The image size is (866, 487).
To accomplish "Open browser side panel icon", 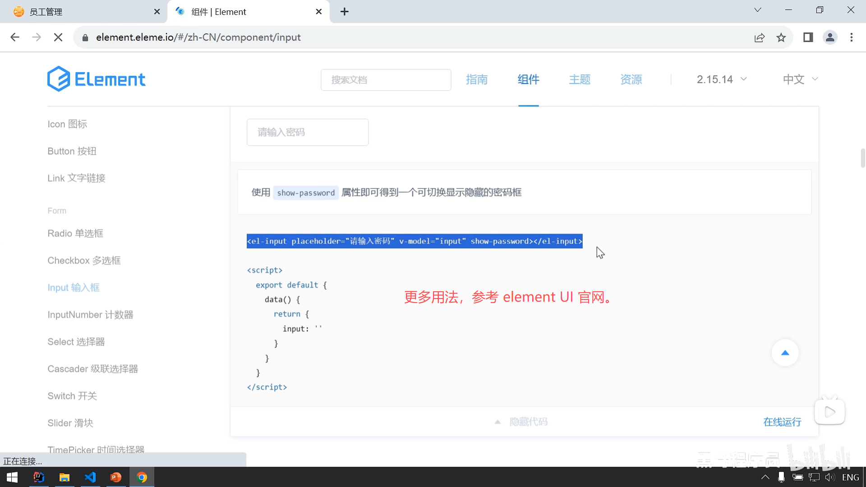I will [808, 37].
